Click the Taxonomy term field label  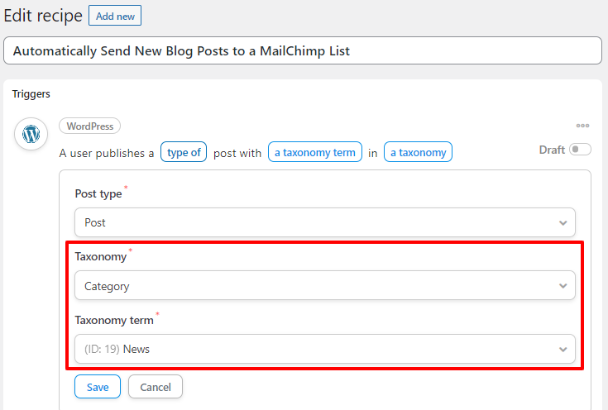[x=114, y=321]
